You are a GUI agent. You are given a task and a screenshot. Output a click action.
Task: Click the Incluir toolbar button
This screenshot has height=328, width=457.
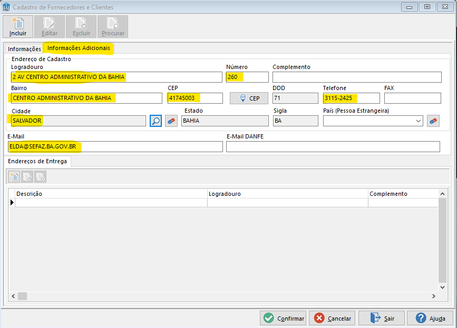[18, 26]
